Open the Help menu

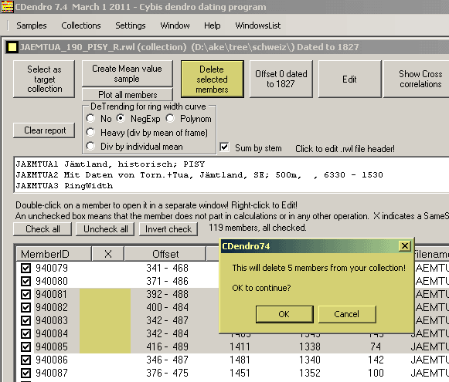tap(213, 25)
